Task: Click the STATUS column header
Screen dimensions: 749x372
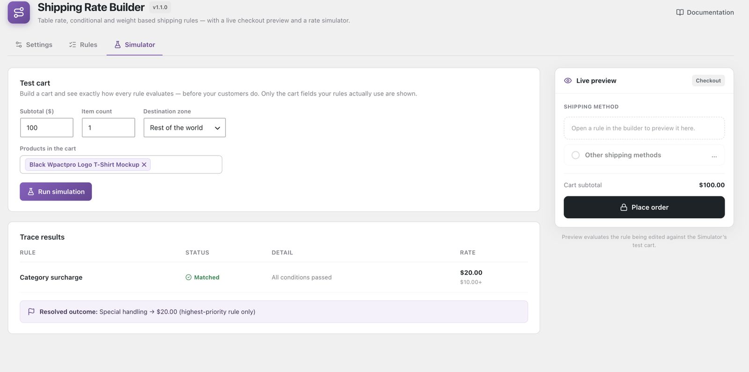Action: click(197, 253)
